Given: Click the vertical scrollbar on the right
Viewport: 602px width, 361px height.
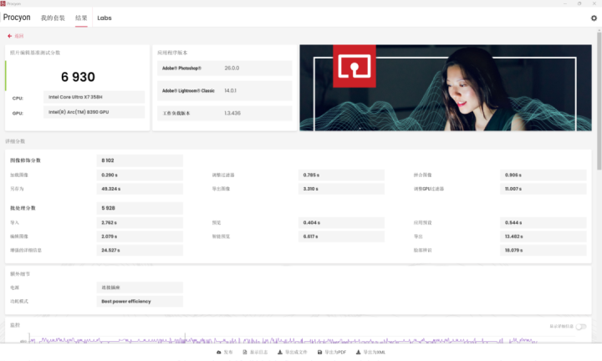Looking at the screenshot, I should point(597,84).
